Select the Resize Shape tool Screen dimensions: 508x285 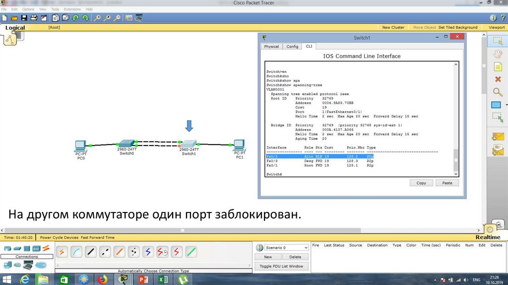click(498, 117)
